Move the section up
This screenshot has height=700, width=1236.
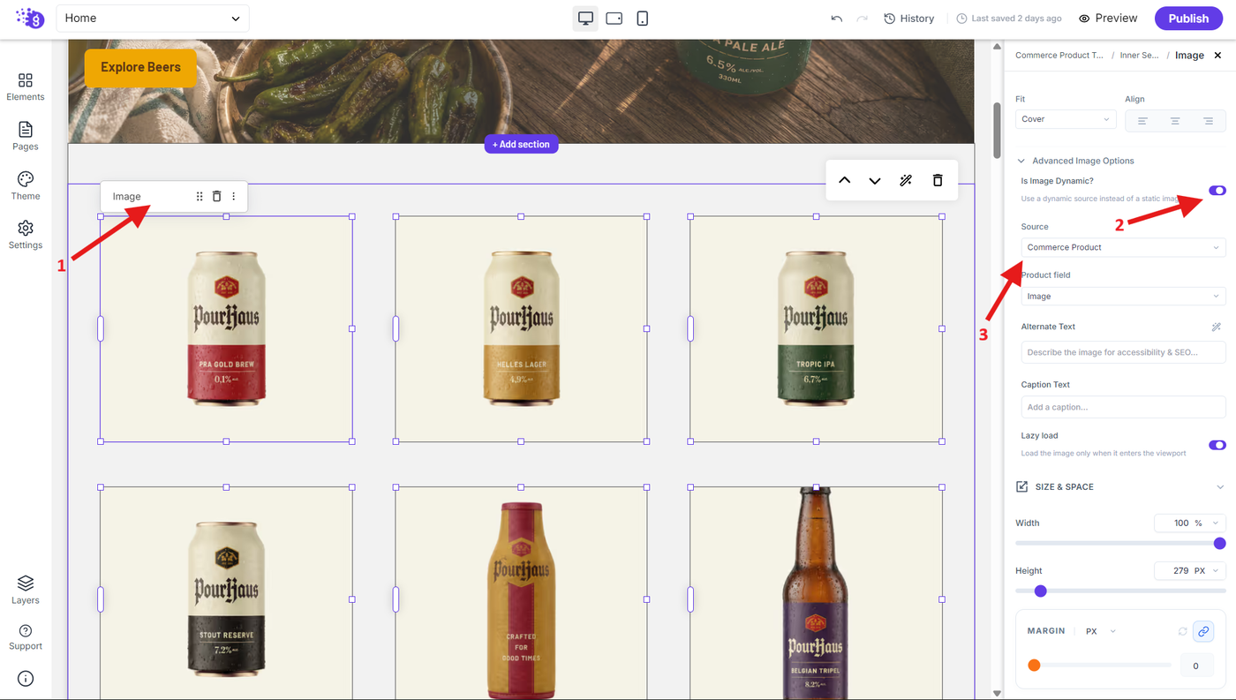click(x=844, y=181)
